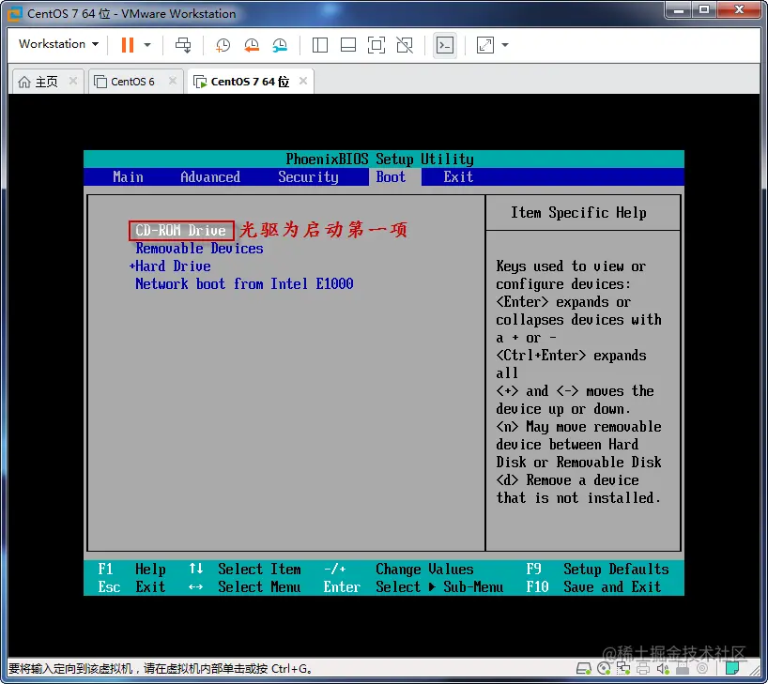768x684 pixels.
Task: Select Removable Devices boot entry
Action: (199, 249)
